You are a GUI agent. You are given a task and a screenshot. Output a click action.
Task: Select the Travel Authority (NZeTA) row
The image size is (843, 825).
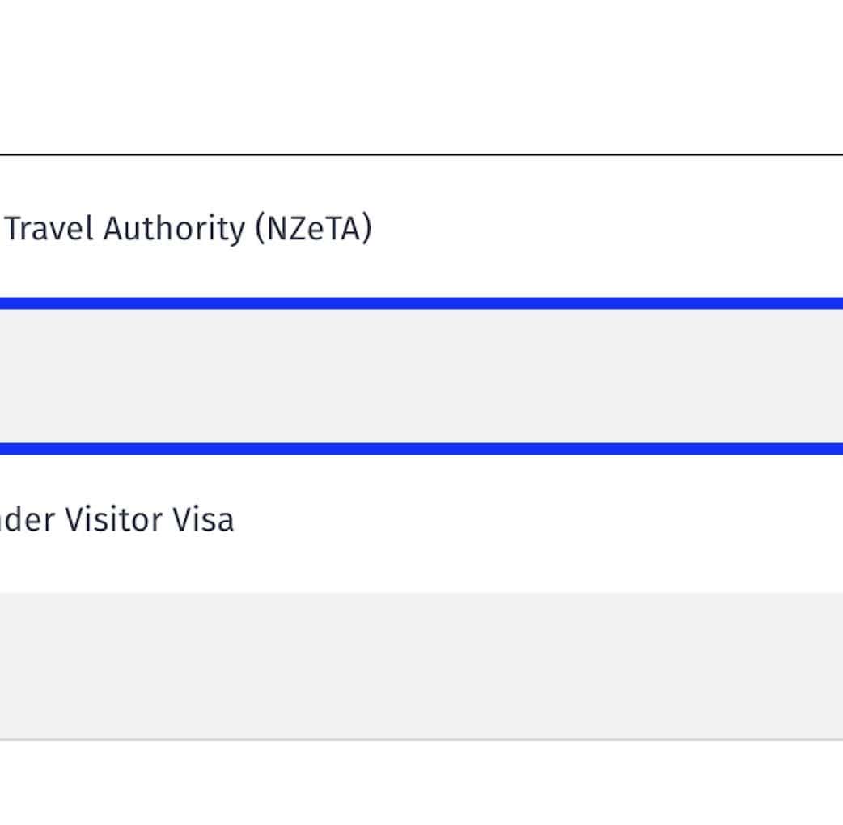(485, 228)
